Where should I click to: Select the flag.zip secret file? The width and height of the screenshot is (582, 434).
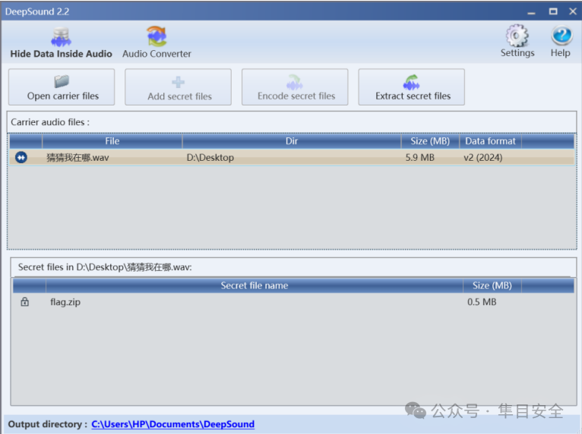pyautogui.click(x=65, y=302)
